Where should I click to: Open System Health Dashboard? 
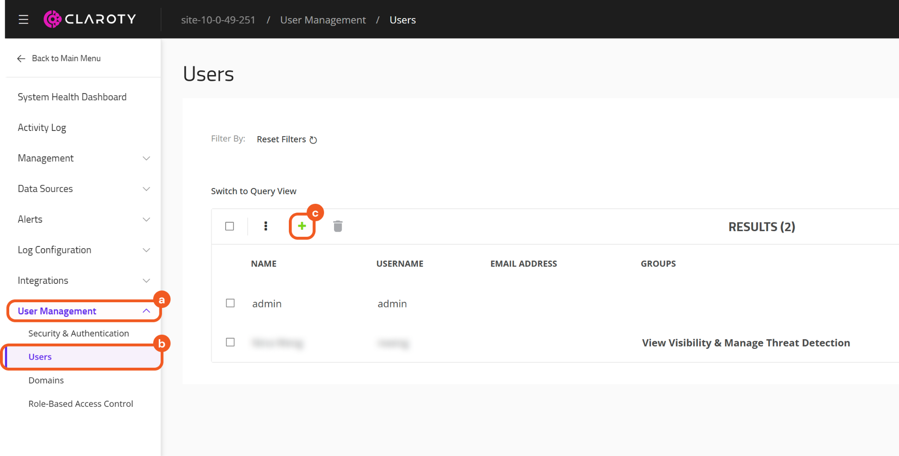(x=72, y=97)
